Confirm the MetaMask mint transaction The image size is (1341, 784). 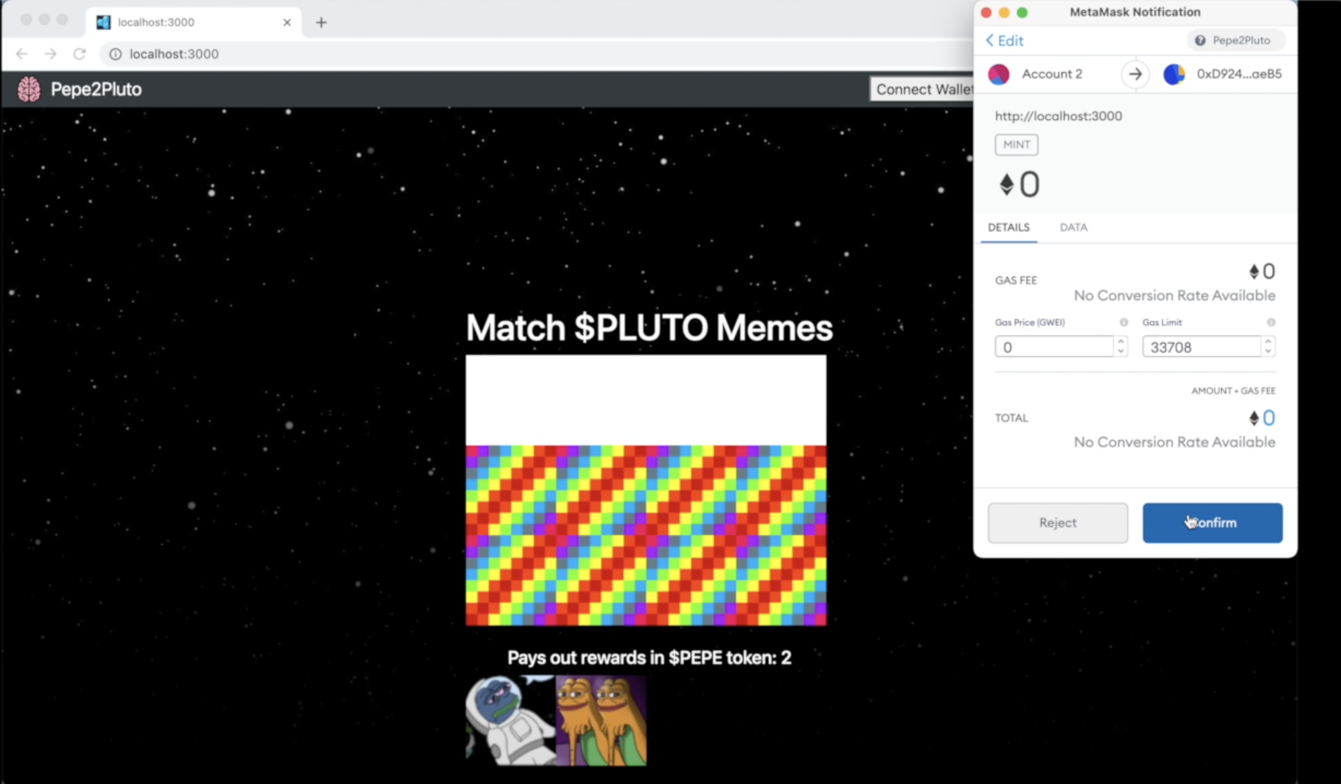coord(1212,522)
